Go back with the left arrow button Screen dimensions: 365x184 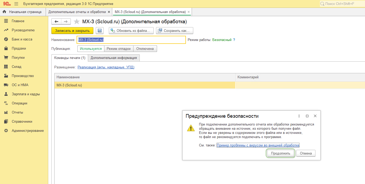click(56, 22)
